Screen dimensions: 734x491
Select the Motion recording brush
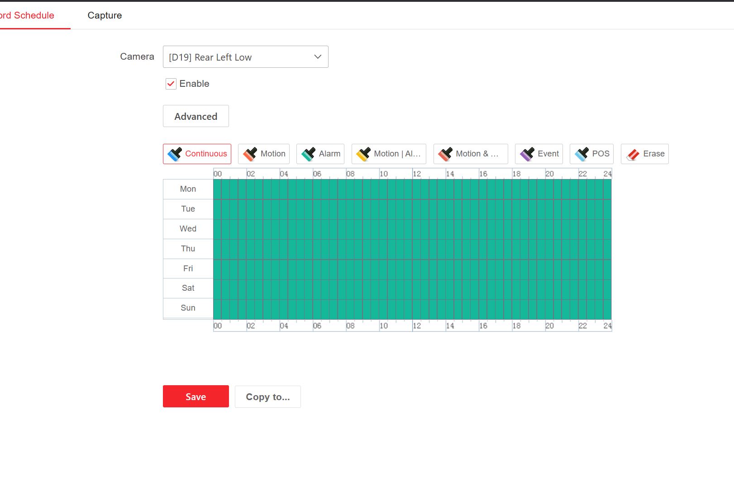tap(264, 154)
